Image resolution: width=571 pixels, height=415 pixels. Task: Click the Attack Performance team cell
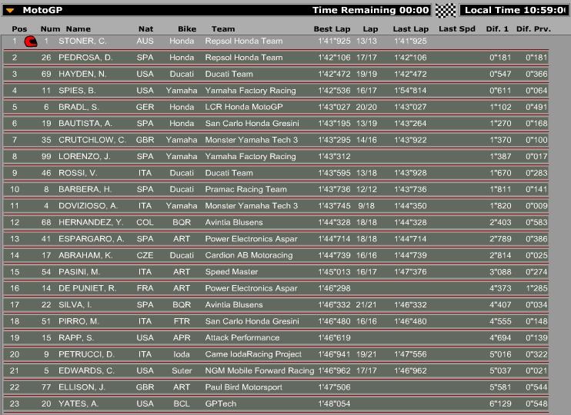pos(242,338)
